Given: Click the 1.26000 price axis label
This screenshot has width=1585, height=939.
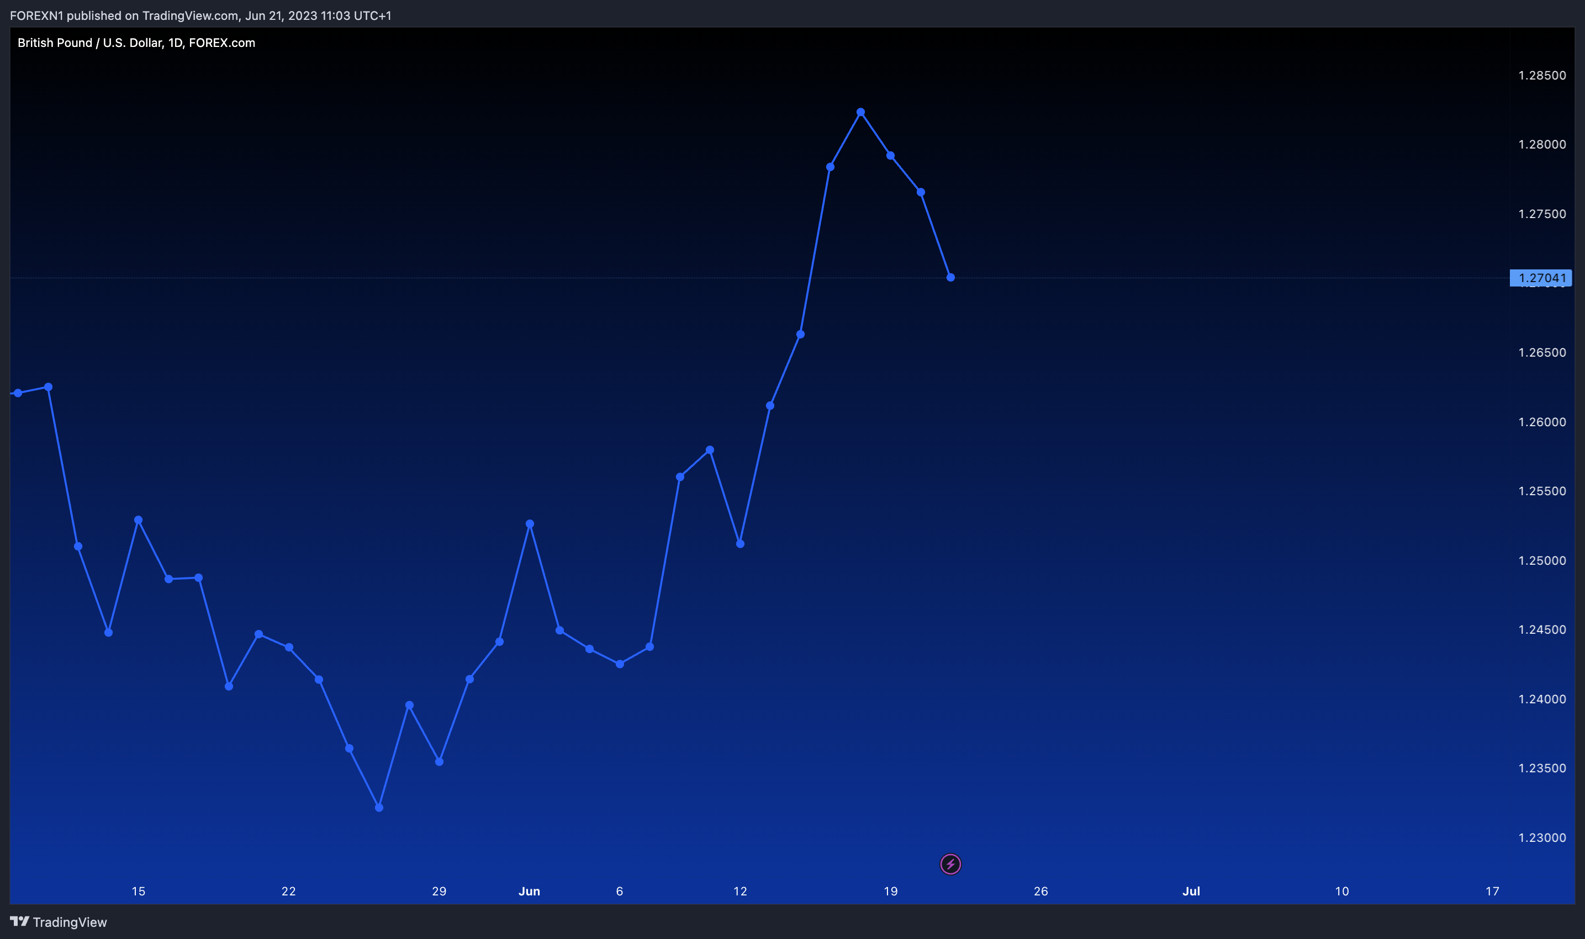Looking at the screenshot, I should coord(1542,422).
